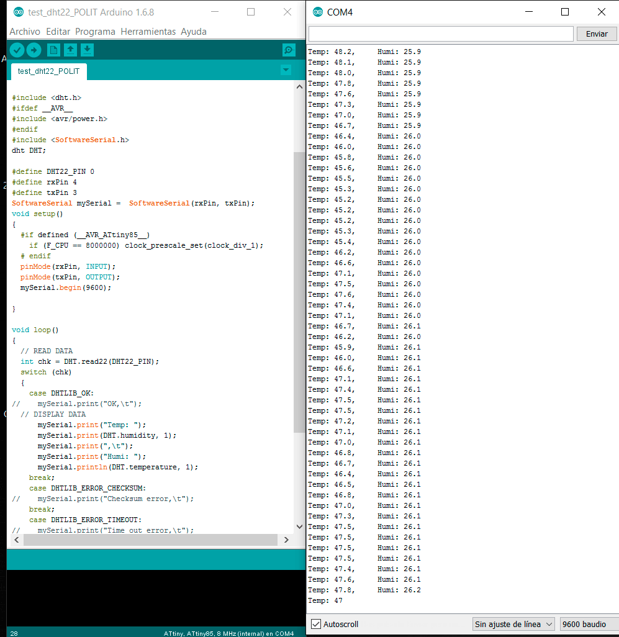Viewport: 619px width, 637px height.
Task: Click code line 'pinMode(txPin, OUTPUT);'
Action: [70, 277]
